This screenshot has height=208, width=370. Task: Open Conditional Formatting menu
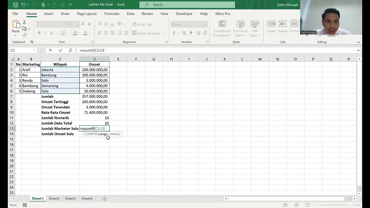[222, 29]
